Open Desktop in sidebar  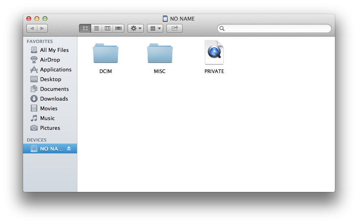(50, 79)
